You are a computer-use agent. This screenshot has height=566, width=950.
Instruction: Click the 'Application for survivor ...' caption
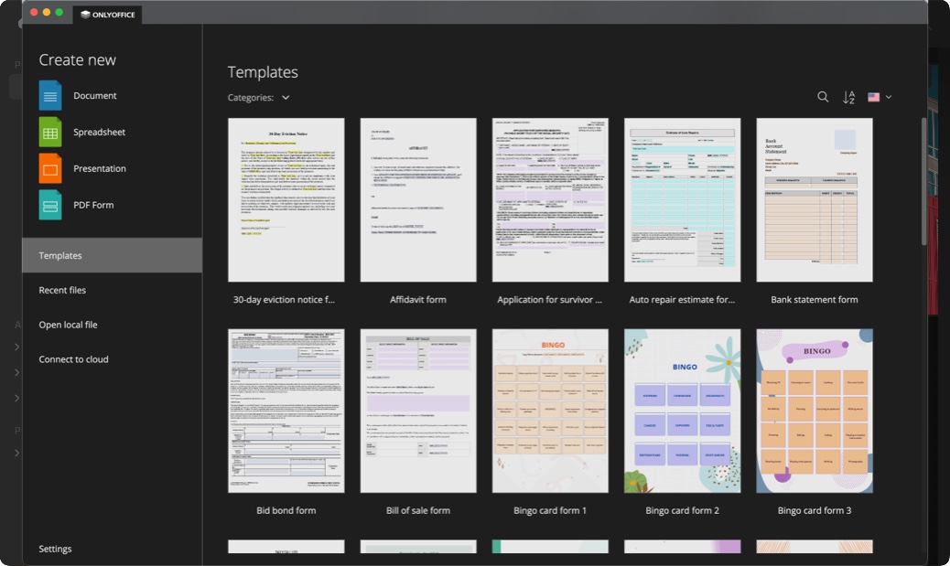[x=549, y=300]
